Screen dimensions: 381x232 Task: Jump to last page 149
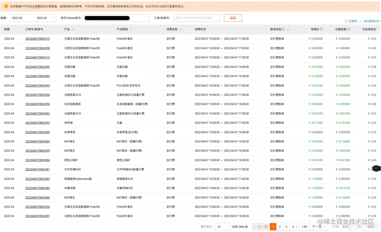tap(304, 227)
